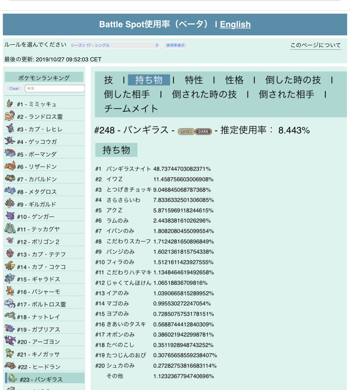
Task: Click the ガブリアス sprite icon
Action: pyautogui.click(x=10, y=328)
